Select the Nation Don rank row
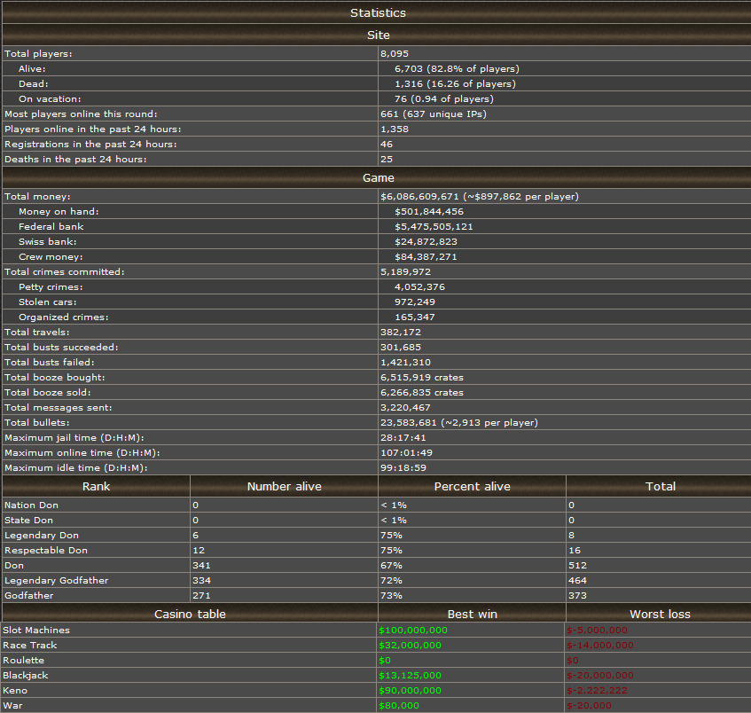Viewport: 751px width, 713px height. [377, 505]
